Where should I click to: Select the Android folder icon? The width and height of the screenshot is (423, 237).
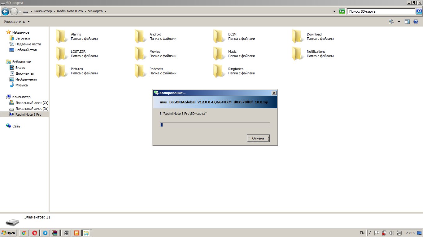click(141, 36)
